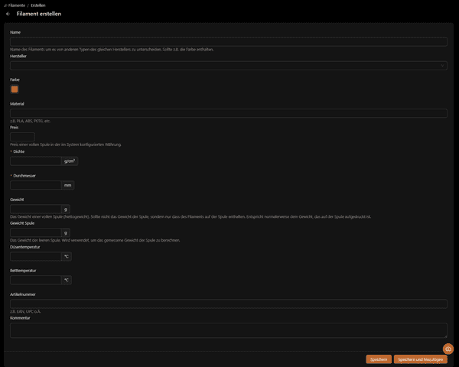459x367 pixels.
Task: Focus the Name input field
Action: 228,41
